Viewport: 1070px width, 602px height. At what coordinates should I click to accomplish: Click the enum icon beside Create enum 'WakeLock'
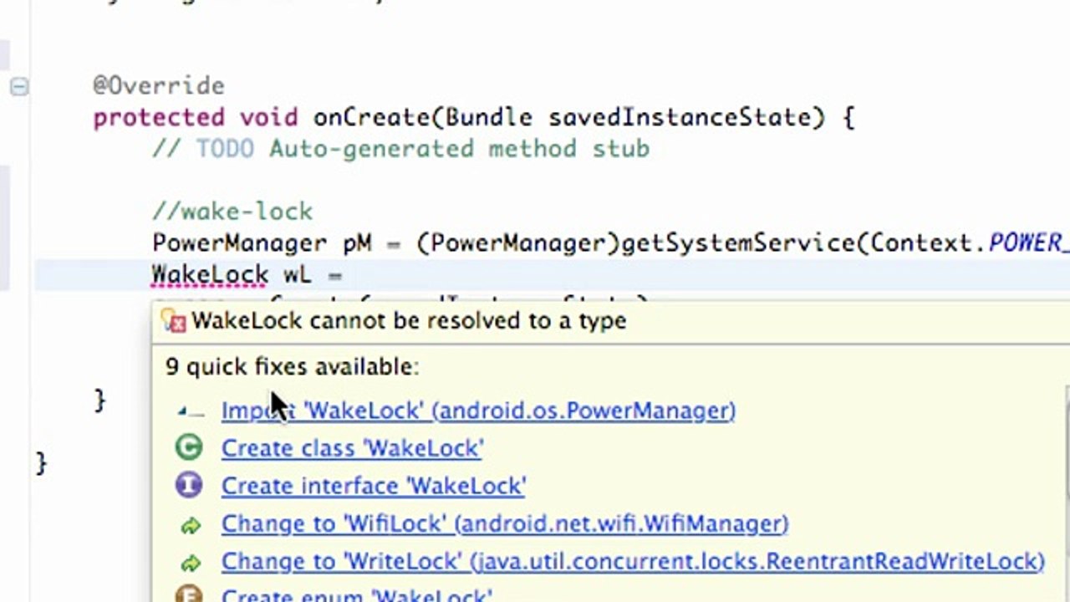click(x=189, y=594)
